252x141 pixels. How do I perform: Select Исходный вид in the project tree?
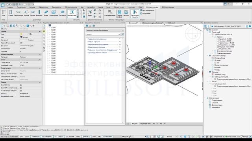tap(220, 58)
